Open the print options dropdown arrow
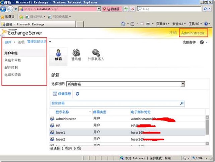Screen dimensions: 215x162 tap(153, 24)
